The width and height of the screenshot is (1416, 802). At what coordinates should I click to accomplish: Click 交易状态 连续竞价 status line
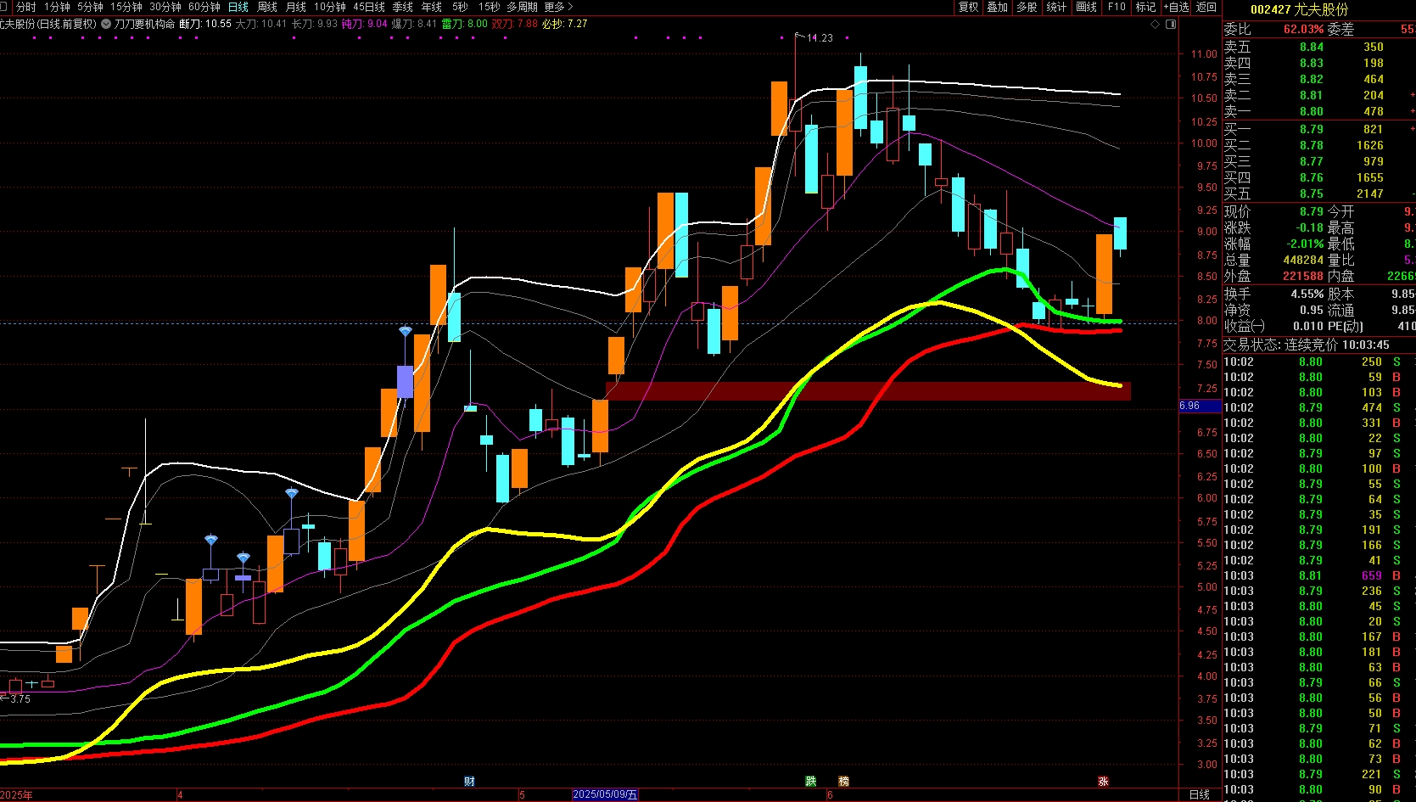point(1307,345)
